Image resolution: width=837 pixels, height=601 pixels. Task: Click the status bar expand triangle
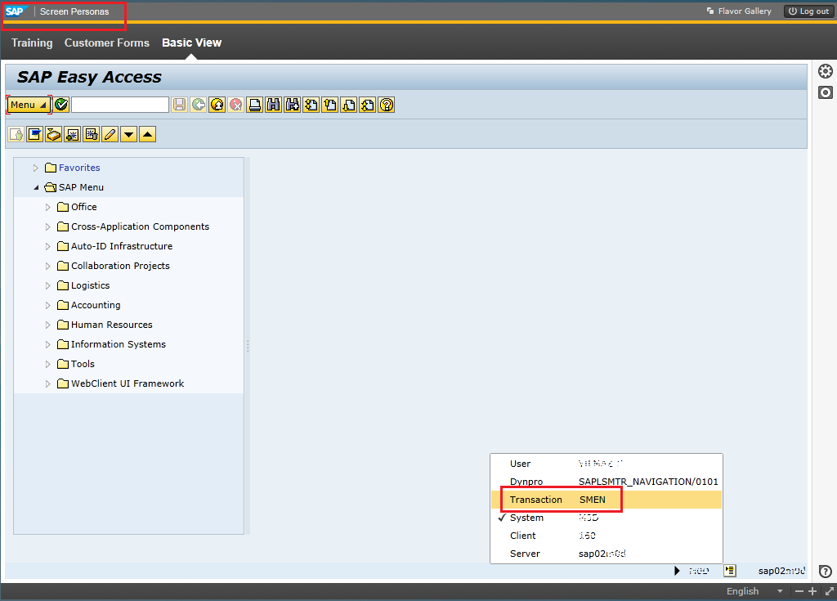click(x=677, y=571)
